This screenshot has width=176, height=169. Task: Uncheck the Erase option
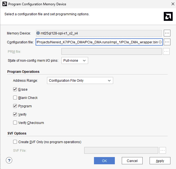[x=15, y=90]
